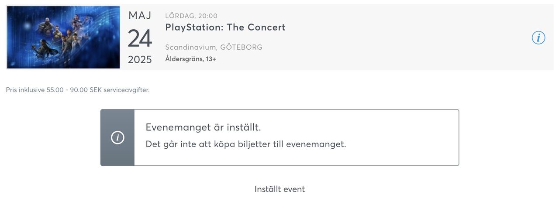Select the venue name Scandinavium

[190, 47]
